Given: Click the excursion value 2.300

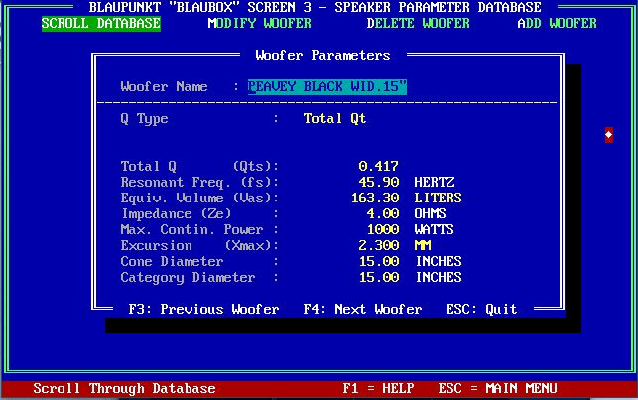Looking at the screenshot, I should pos(378,245).
